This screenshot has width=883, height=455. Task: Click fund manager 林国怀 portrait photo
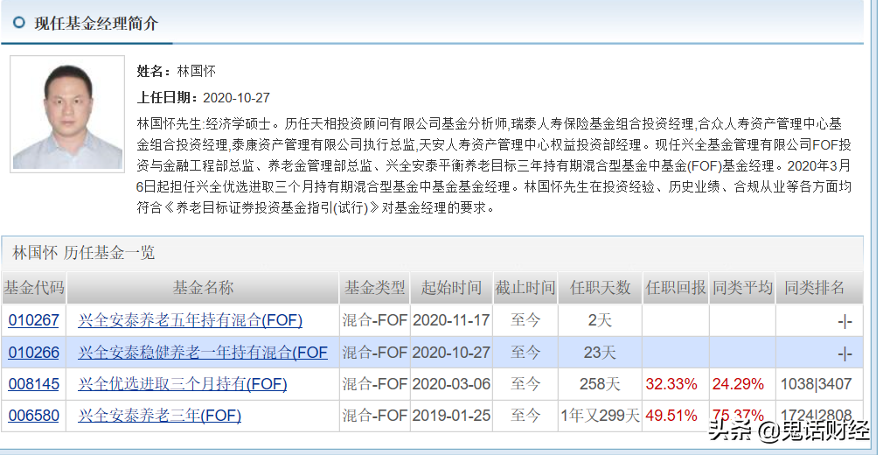67,114
